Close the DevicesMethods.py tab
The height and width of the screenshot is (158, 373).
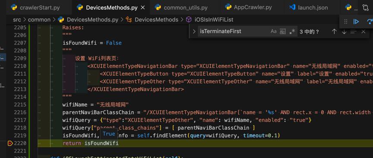click(143, 7)
